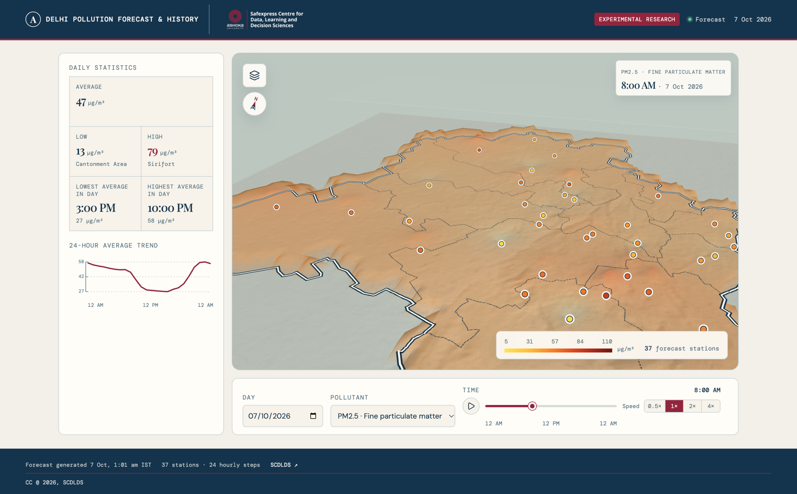This screenshot has height=494, width=797.
Task: Click the '10:00 PM' highest average time
Action: coord(170,208)
